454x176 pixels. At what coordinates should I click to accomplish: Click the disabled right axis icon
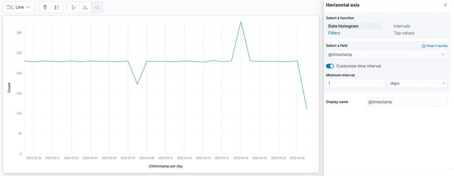(x=97, y=7)
